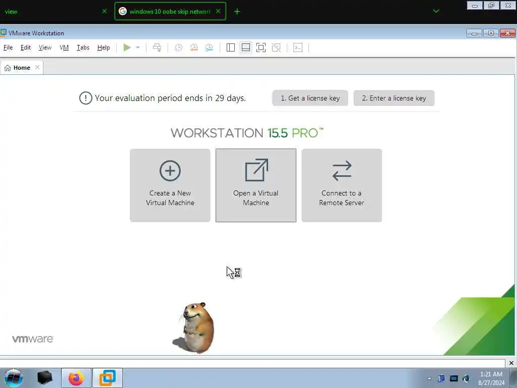Click the Take Snapshot clock icon
The width and height of the screenshot is (517, 388).
click(178, 47)
